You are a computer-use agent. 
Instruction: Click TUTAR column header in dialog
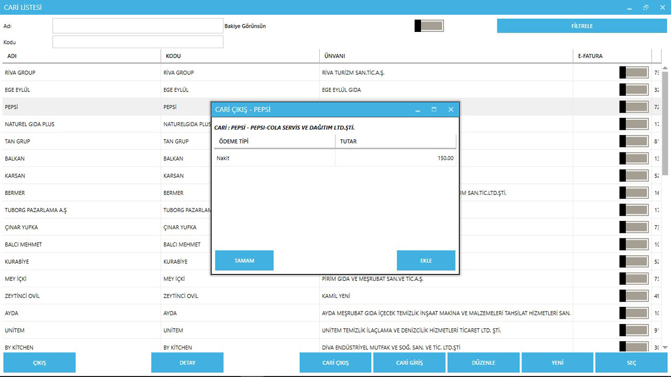(396, 141)
